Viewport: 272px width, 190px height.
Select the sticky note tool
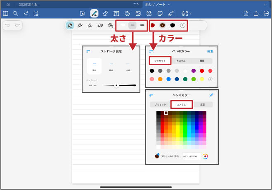tap(160, 13)
